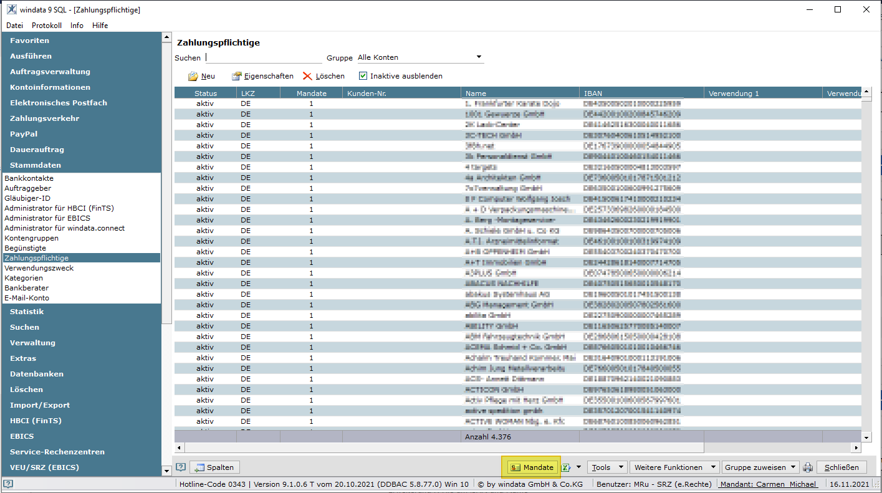Open Begünstigte under Stammdaten

point(26,248)
